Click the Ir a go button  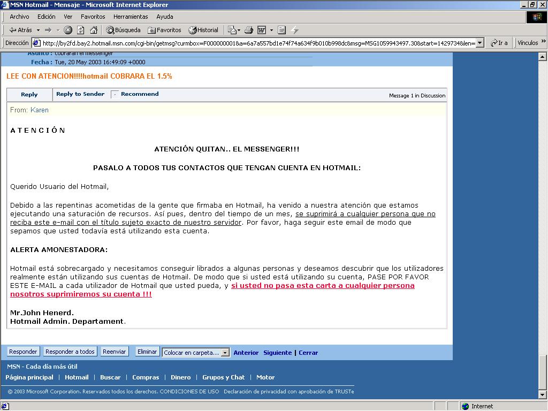pos(499,43)
